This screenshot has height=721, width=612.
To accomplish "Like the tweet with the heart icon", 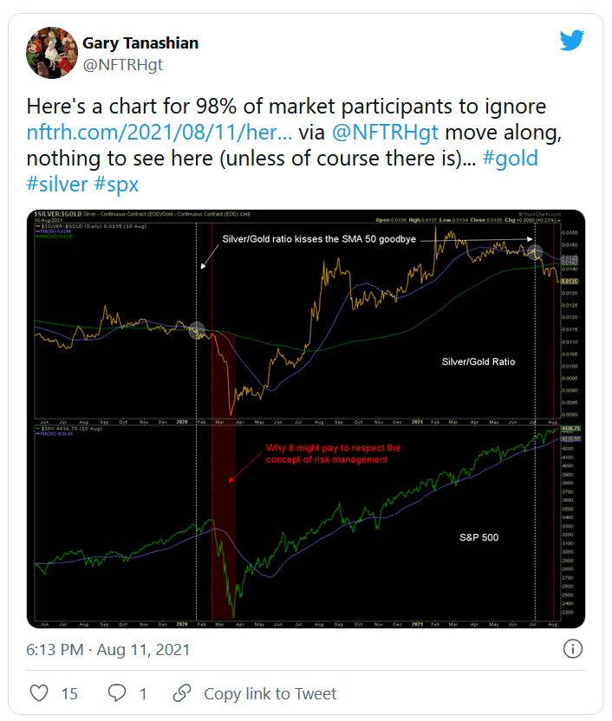I will (x=39, y=693).
